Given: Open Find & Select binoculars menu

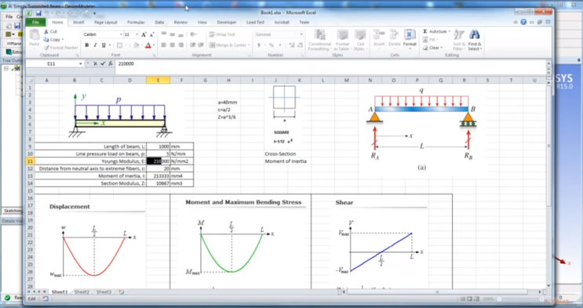Looking at the screenshot, I should tap(474, 40).
